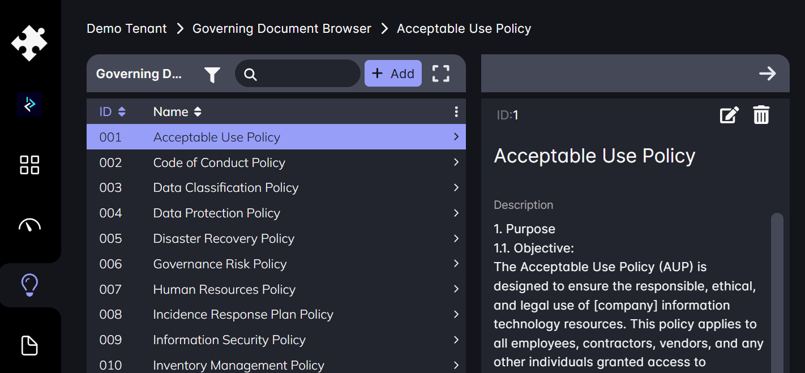Screen dimensions: 805x373
Task: Open the puzzle-piece plugins icon in sidebar
Action: [x=29, y=42]
